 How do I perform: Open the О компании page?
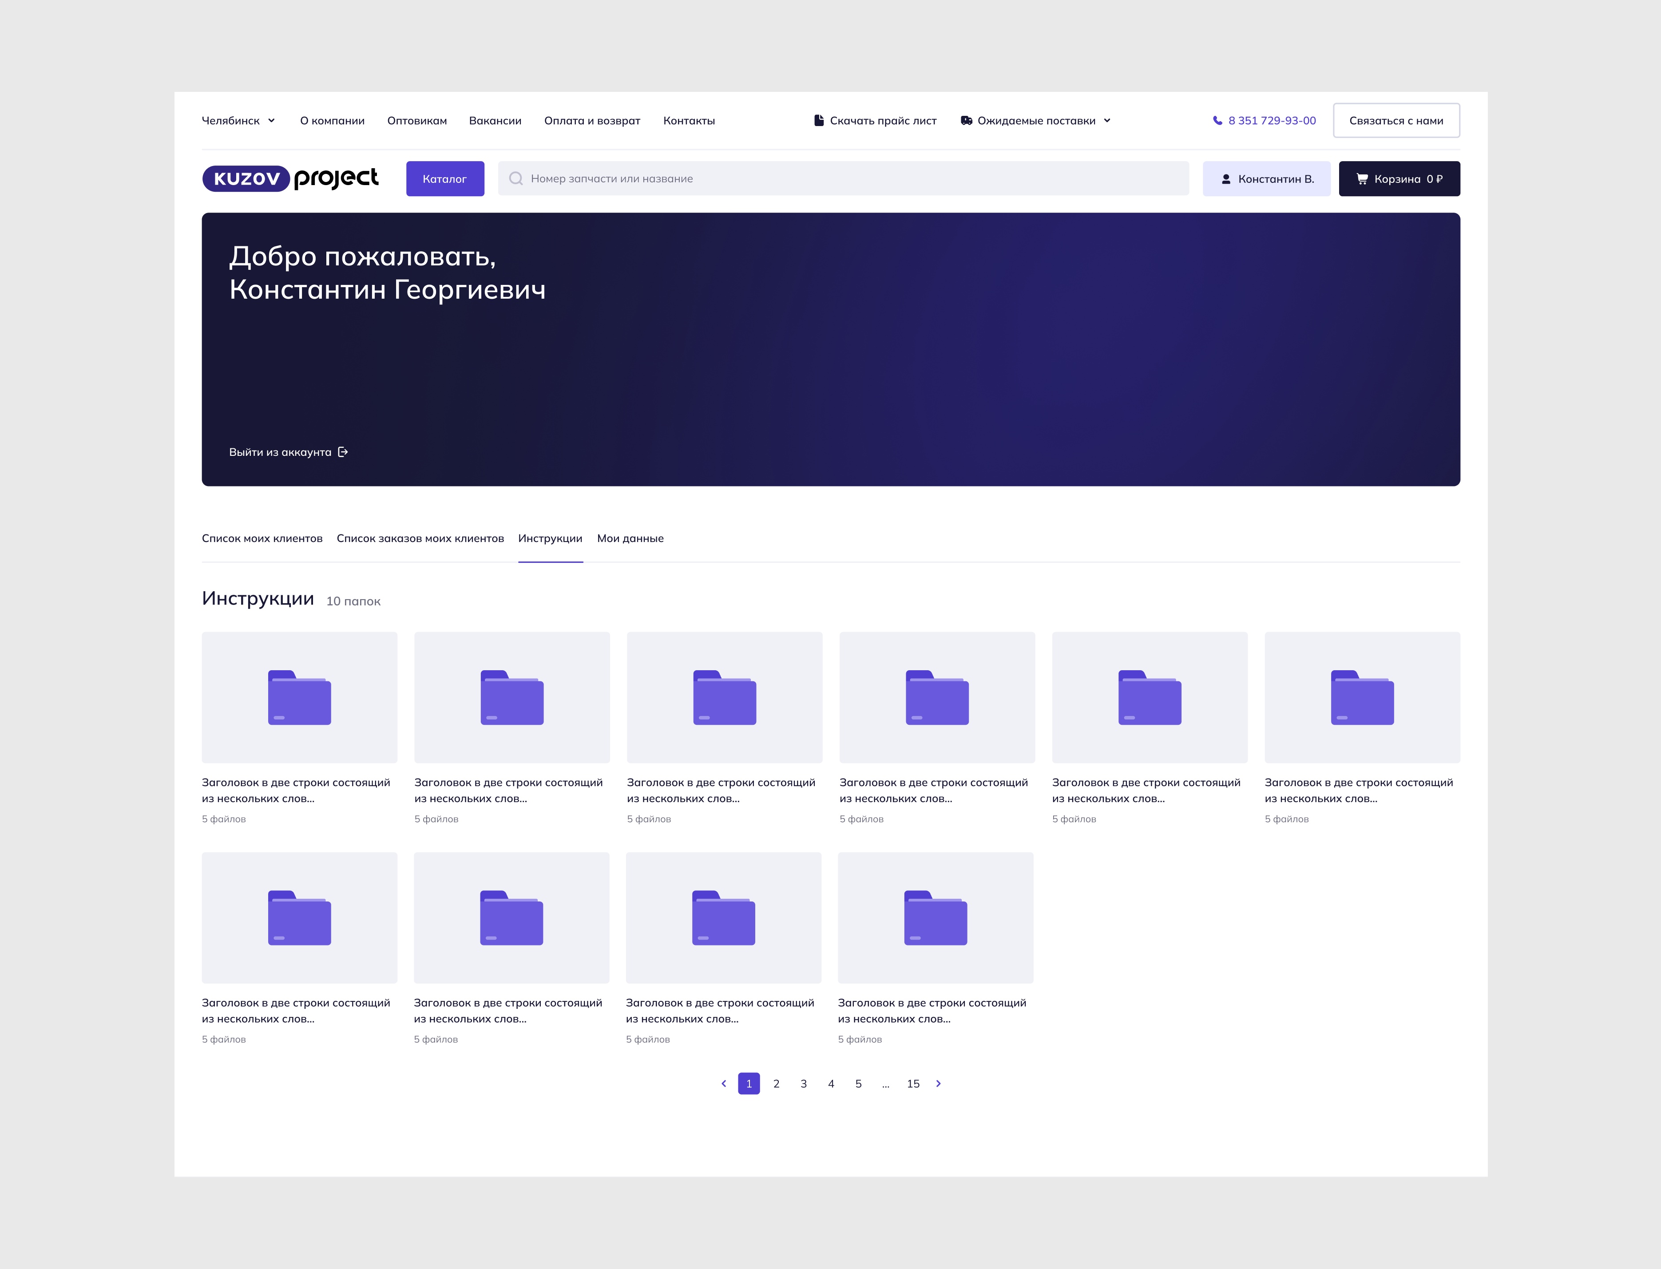[x=333, y=120]
